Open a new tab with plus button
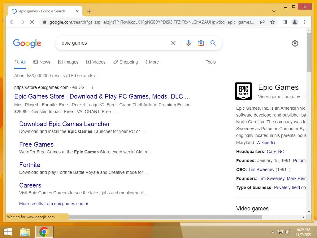This screenshot has height=238, width=317. 89,11
